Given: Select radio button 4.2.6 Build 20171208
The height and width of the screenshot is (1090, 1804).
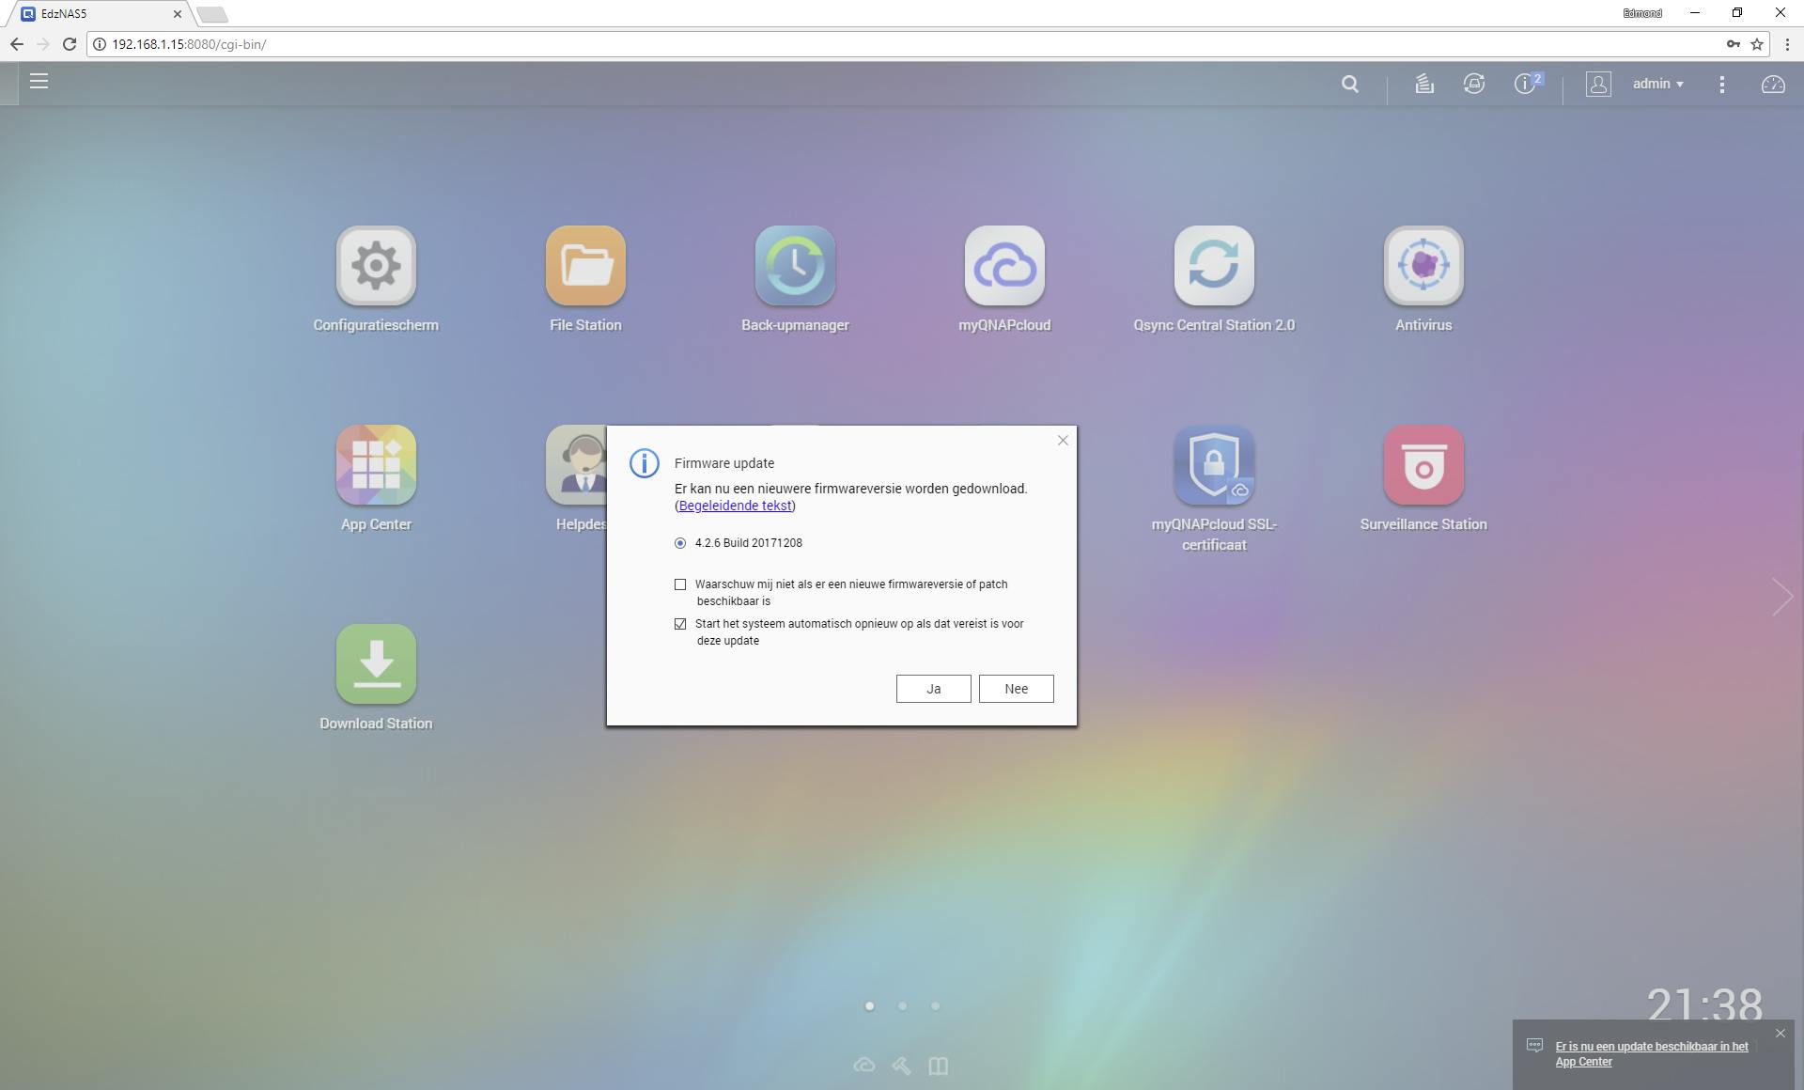Looking at the screenshot, I should [681, 542].
